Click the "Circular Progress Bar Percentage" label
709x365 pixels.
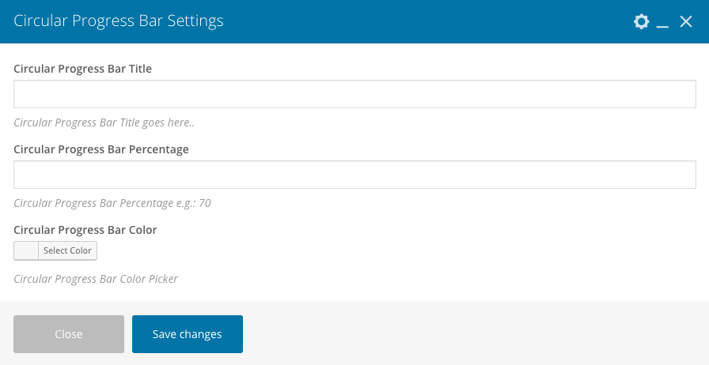(x=101, y=149)
